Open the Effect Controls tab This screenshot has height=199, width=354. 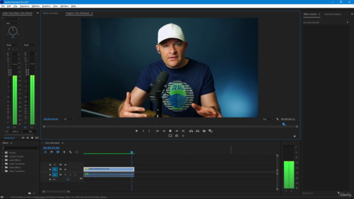(310, 14)
